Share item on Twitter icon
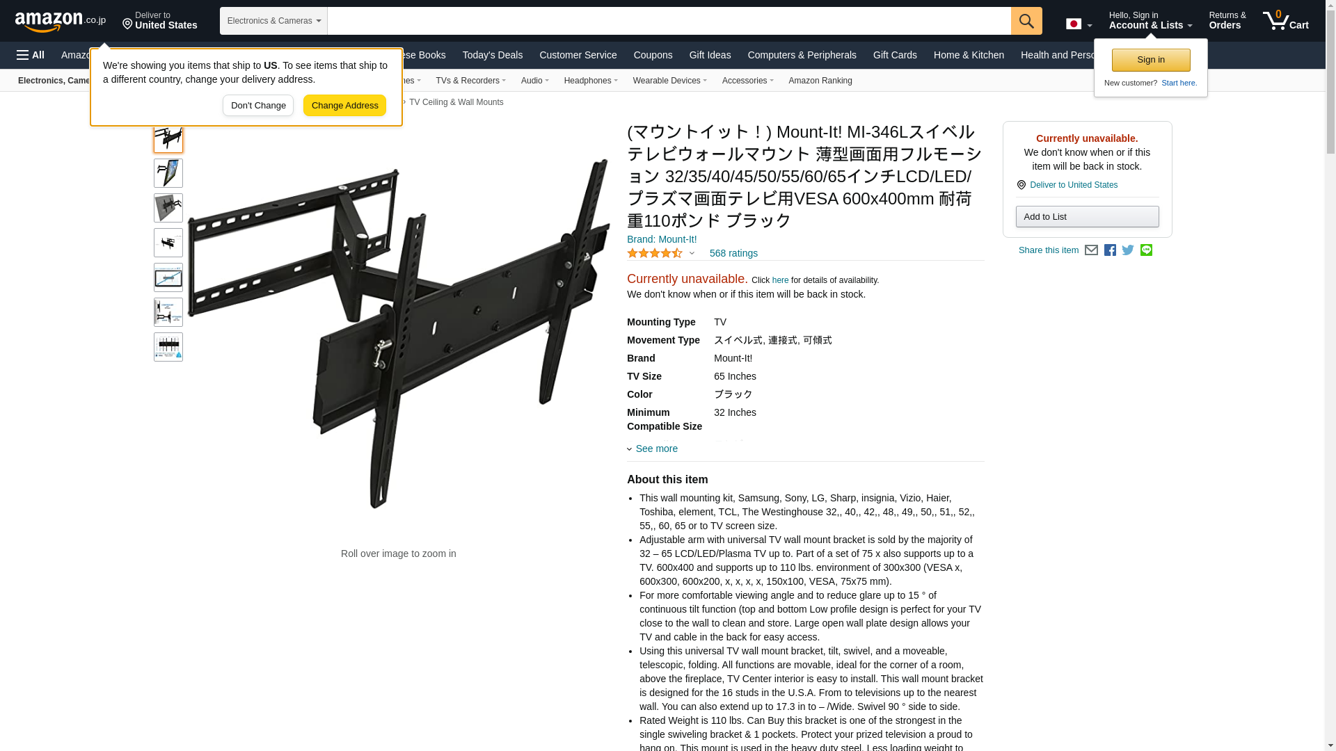Image resolution: width=1336 pixels, height=751 pixels. click(x=1128, y=250)
